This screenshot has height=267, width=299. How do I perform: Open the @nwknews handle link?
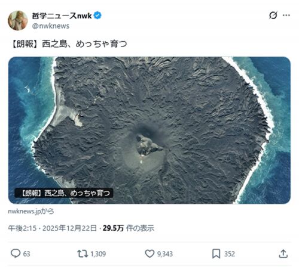[x=51, y=26]
